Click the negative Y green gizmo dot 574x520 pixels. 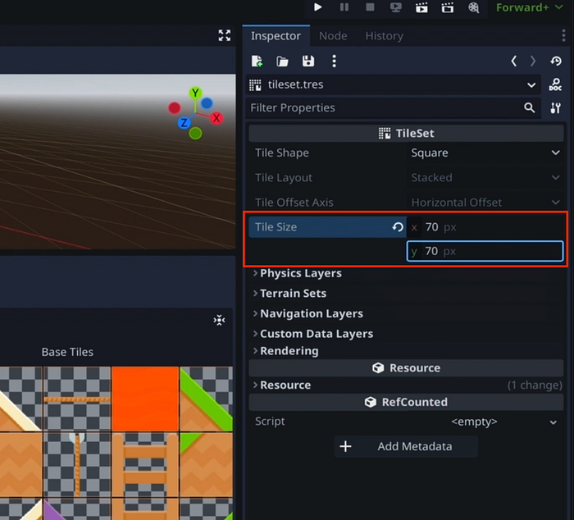pos(195,134)
